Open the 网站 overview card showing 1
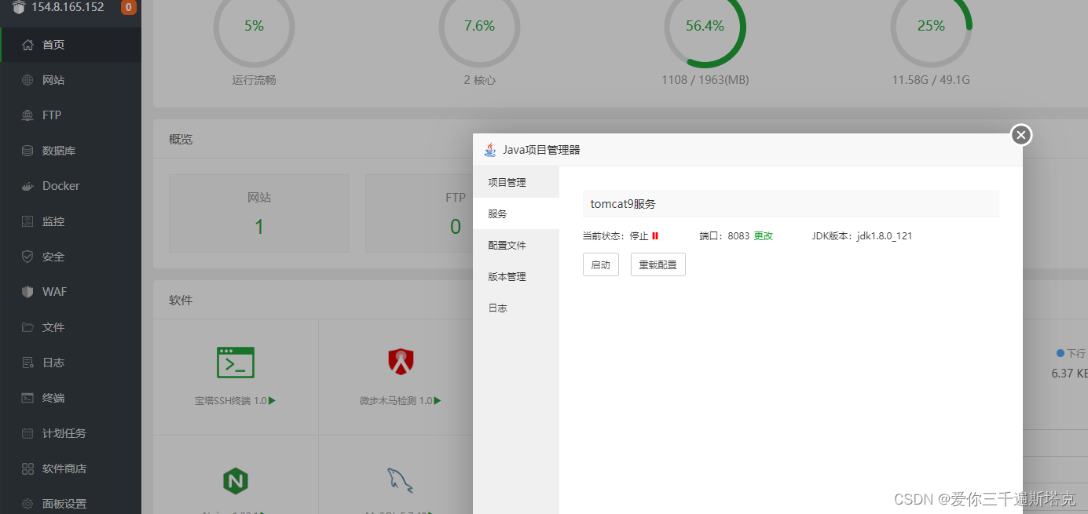The image size is (1088, 514). 259,213
